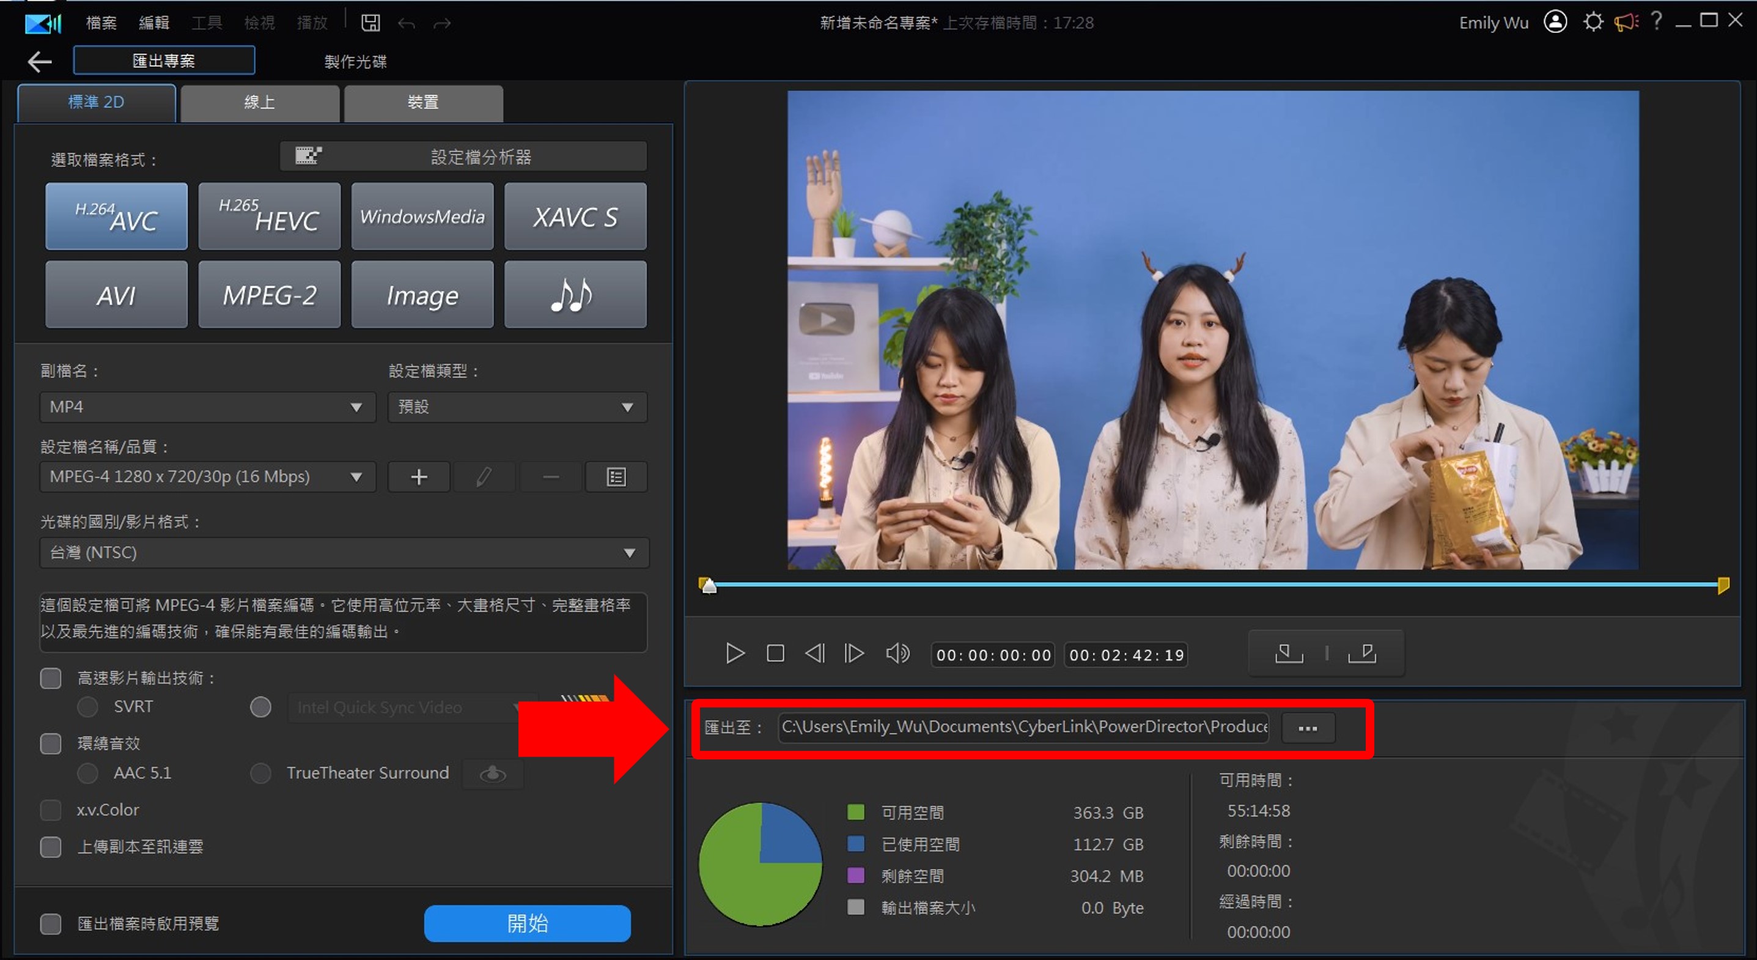This screenshot has width=1757, height=960.
Task: Switch to the 標準 2D tab
Action: pos(96,102)
